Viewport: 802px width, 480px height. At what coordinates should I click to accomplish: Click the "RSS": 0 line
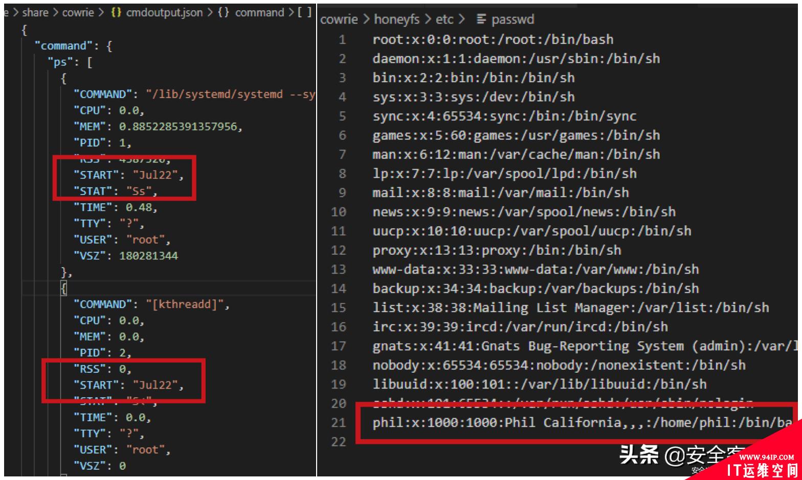click(x=102, y=369)
